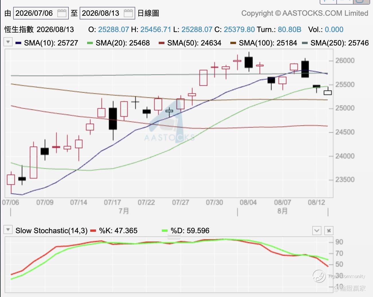Image resolution: width=373 pixels, height=297 pixels.
Task: Click the Copyright AASTOCKS.COM Limited text
Action: (305, 13)
